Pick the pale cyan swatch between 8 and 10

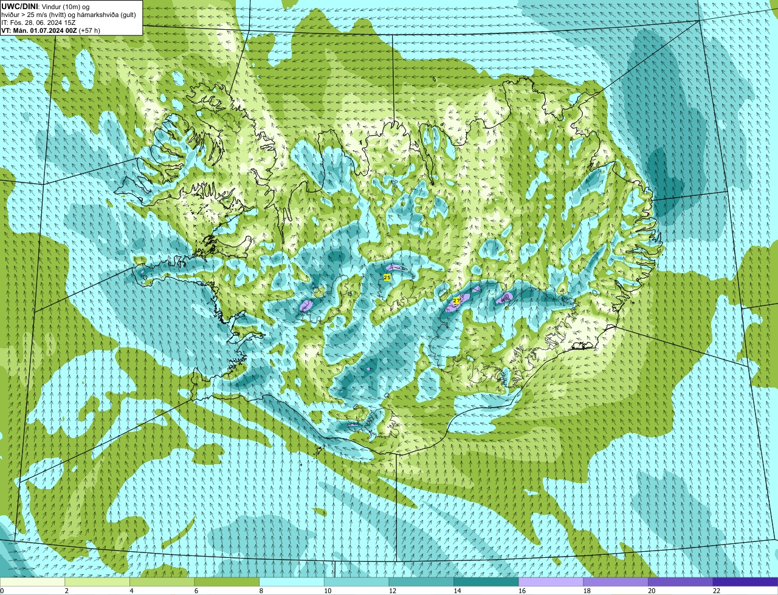tap(292, 582)
